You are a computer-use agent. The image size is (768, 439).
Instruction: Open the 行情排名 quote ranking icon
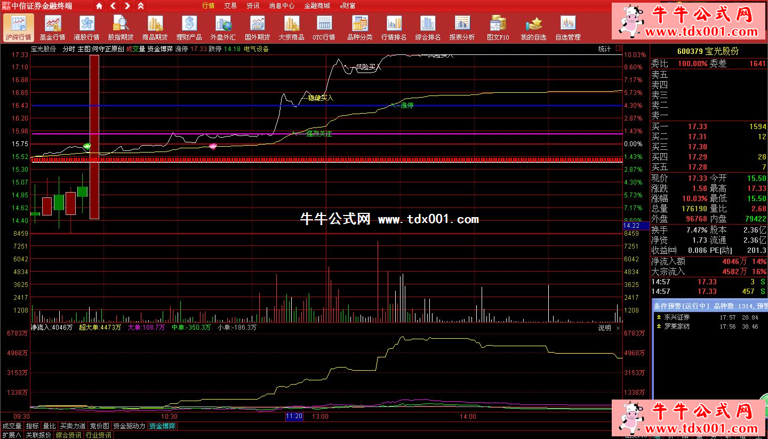tap(394, 28)
